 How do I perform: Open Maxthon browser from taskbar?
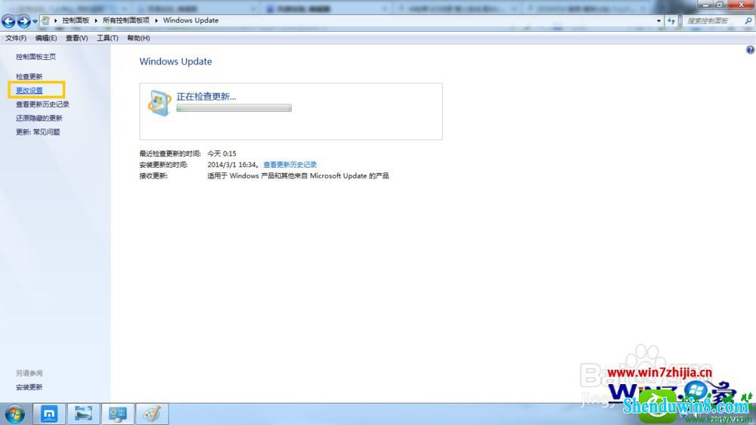pyautogui.click(x=49, y=414)
